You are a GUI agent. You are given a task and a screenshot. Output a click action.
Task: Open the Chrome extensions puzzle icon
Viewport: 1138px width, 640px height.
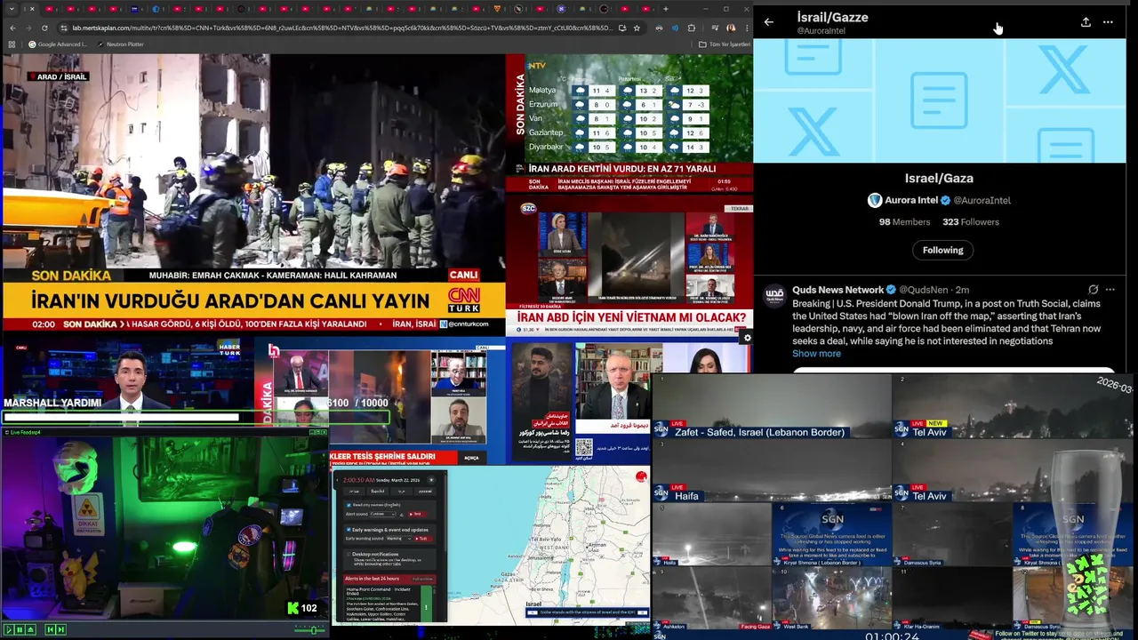coord(691,28)
